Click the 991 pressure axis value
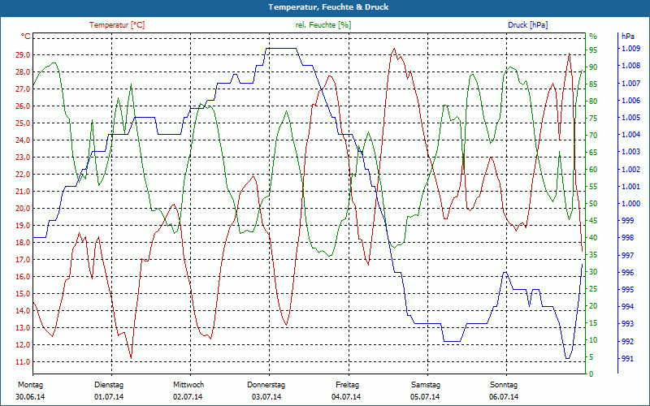Image resolution: width=650 pixels, height=406 pixels. pyautogui.click(x=628, y=358)
